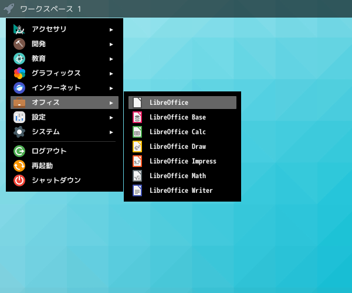Launch LibreOffice Writer
This screenshot has width=352, height=293.
(182, 190)
